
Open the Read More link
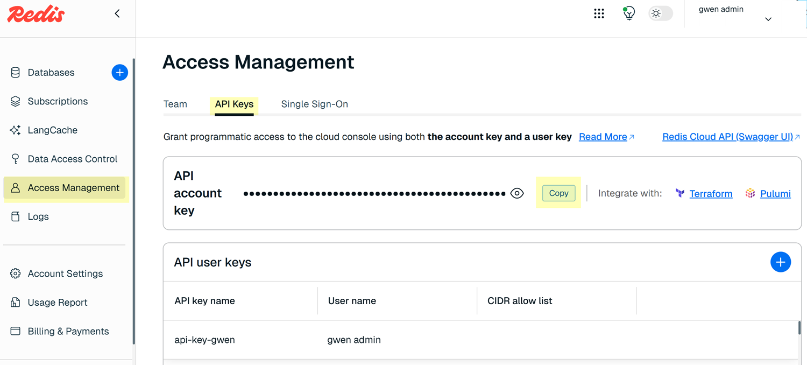point(603,137)
